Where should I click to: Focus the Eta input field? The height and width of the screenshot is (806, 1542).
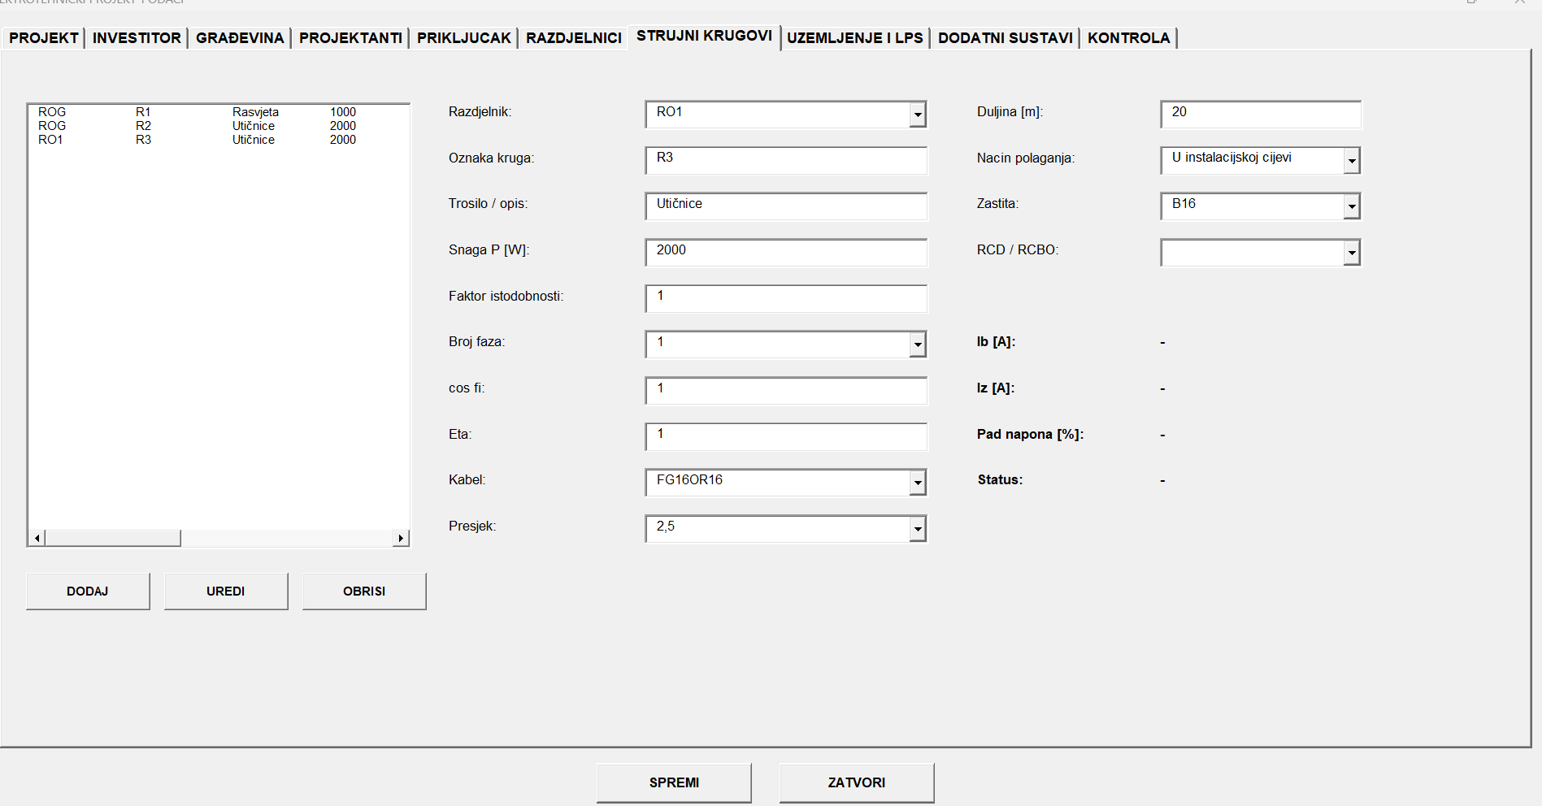786,436
